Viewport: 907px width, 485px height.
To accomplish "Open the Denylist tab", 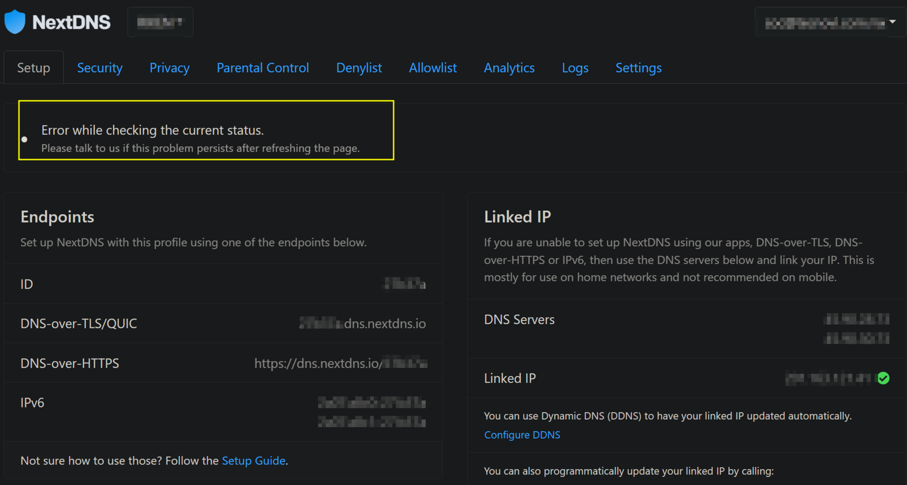I will [359, 67].
